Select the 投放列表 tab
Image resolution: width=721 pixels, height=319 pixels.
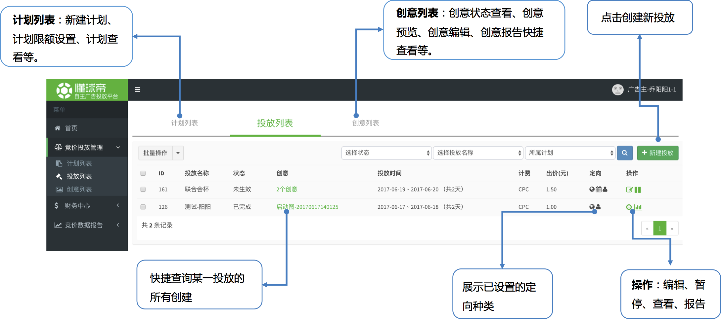(x=275, y=123)
